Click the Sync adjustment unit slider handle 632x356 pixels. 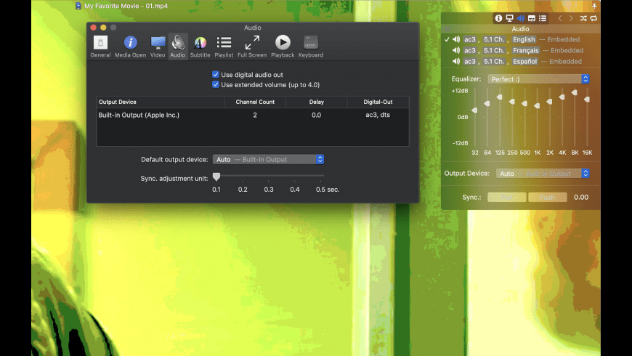(x=216, y=177)
